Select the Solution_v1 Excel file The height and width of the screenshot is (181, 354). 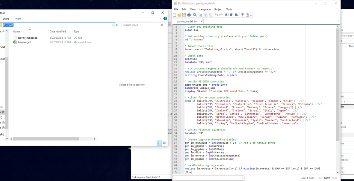[x=24, y=42]
